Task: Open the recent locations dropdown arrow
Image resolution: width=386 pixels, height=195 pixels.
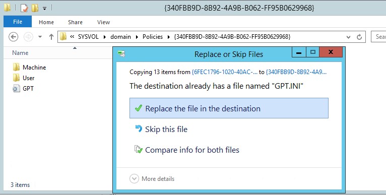Action: 40,37
